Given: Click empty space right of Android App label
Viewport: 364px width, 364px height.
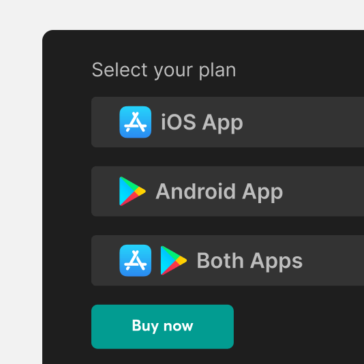Looking at the screenshot, I should (x=325, y=192).
